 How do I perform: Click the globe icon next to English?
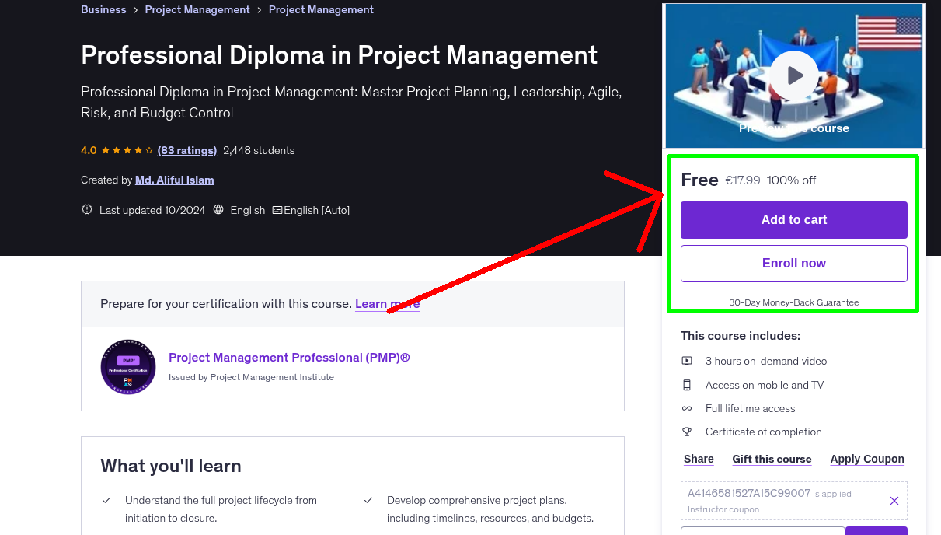coord(218,209)
